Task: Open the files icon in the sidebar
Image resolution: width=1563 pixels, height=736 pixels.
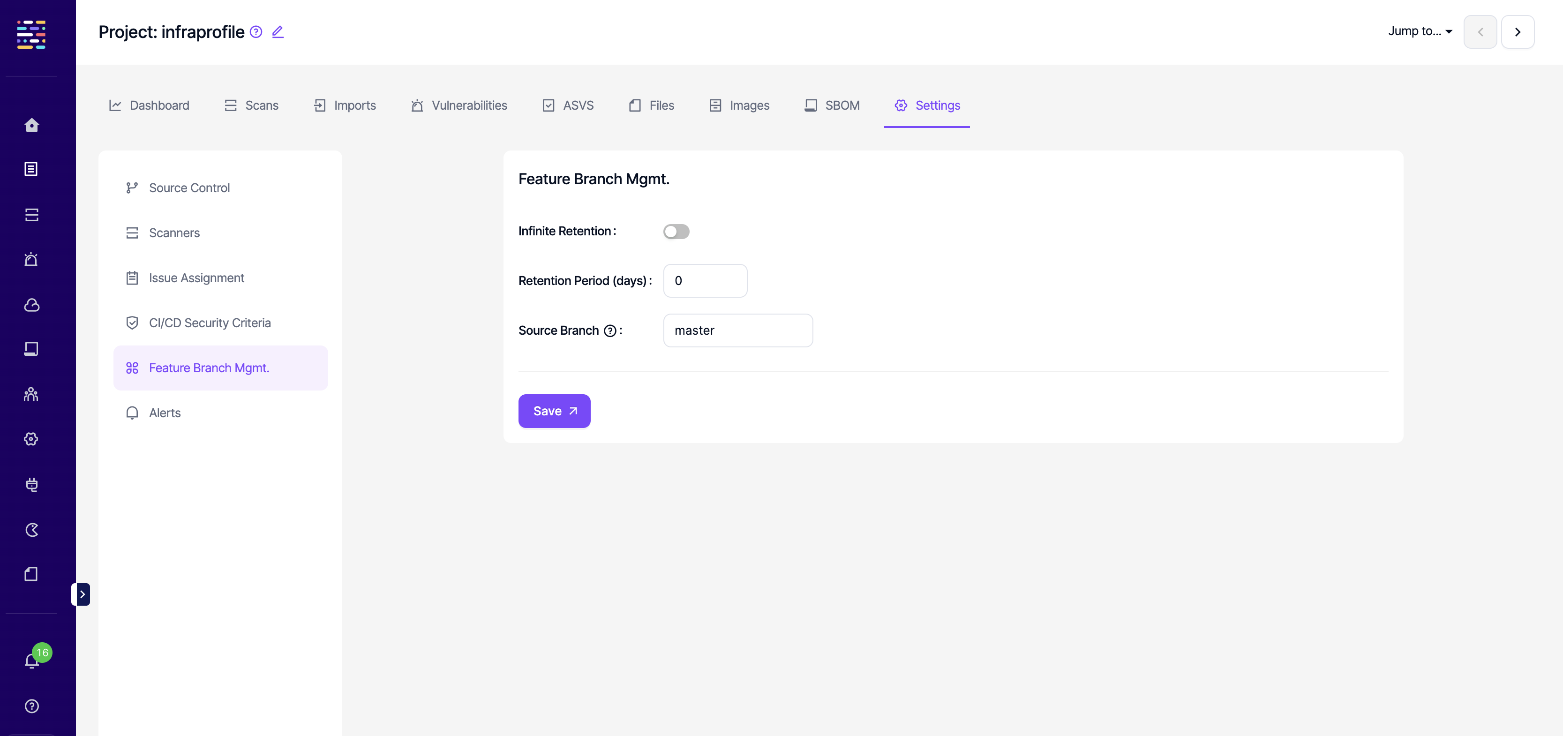Action: (31, 574)
